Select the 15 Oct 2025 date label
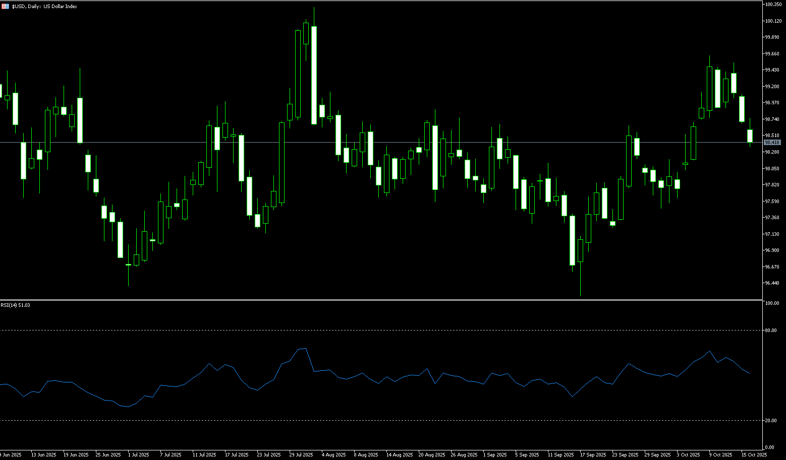Screen dimensions: 786x460 (x=754, y=455)
